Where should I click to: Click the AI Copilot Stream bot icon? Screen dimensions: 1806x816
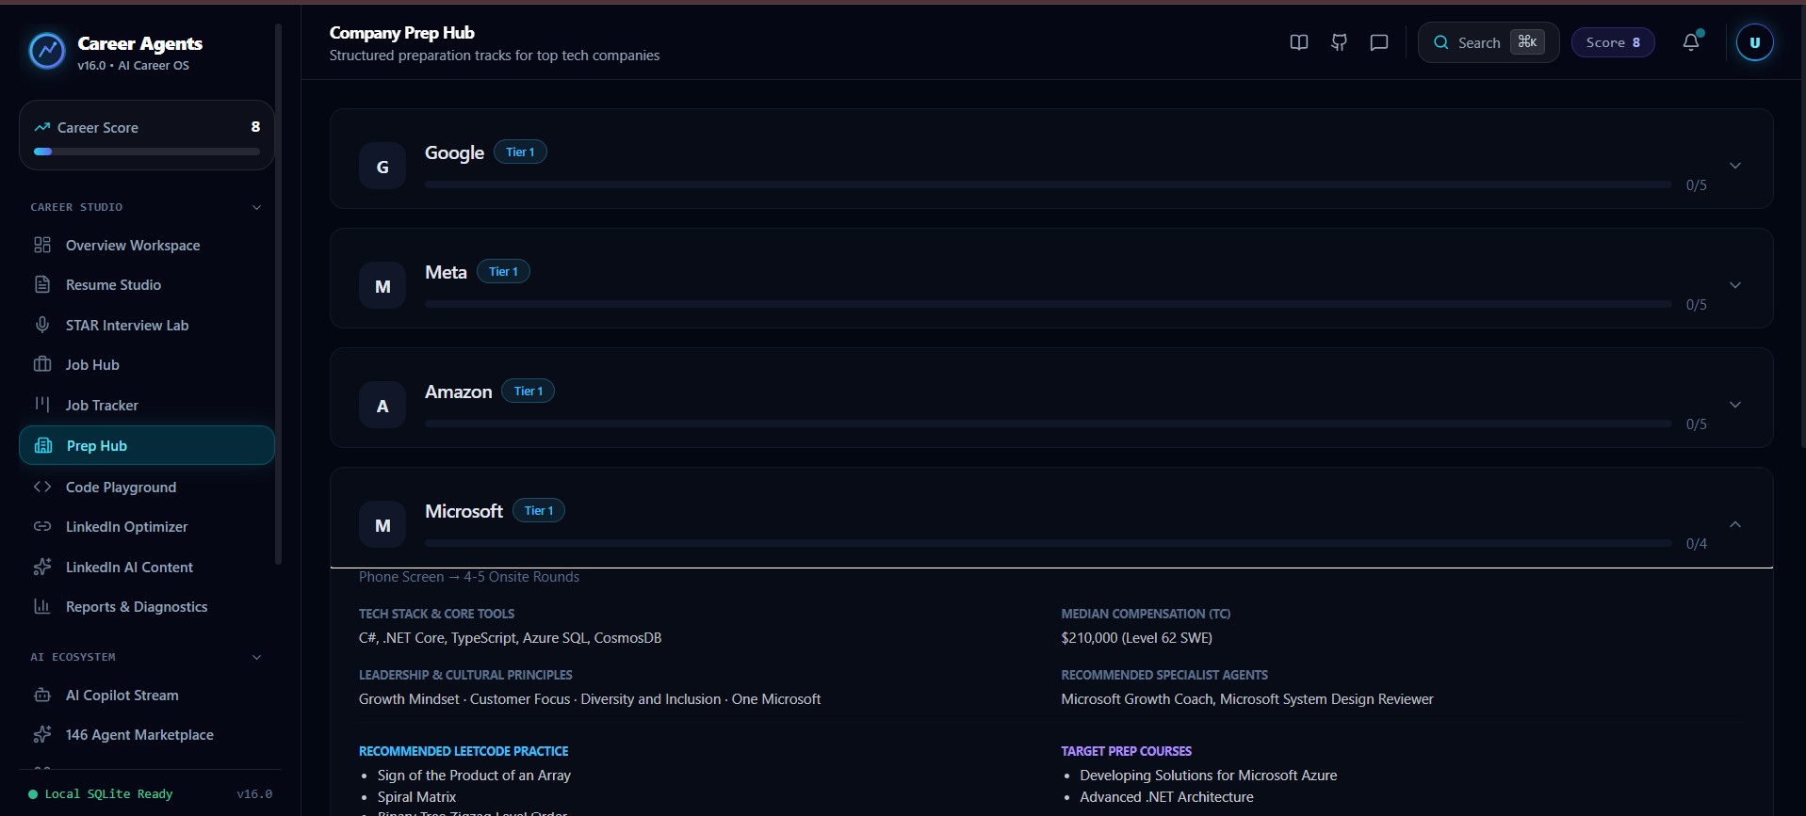(x=42, y=695)
